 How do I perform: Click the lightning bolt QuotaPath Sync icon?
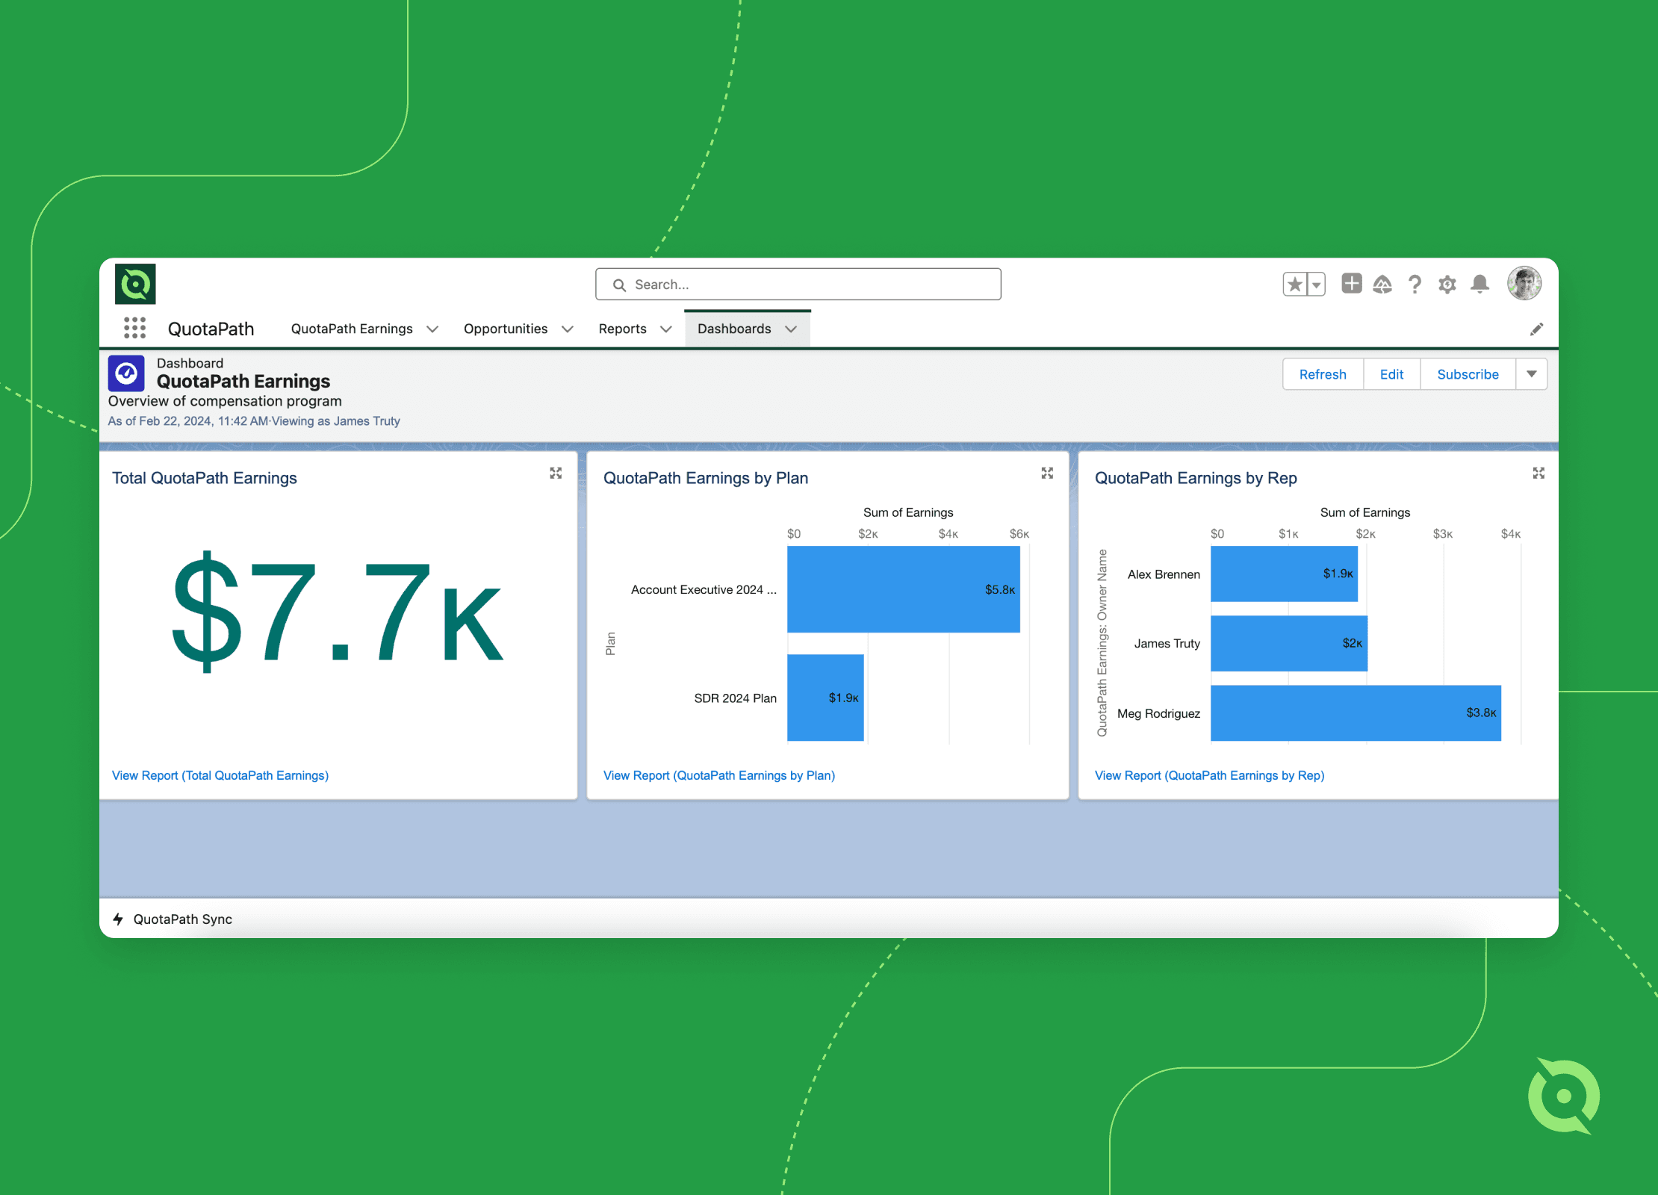point(118,919)
